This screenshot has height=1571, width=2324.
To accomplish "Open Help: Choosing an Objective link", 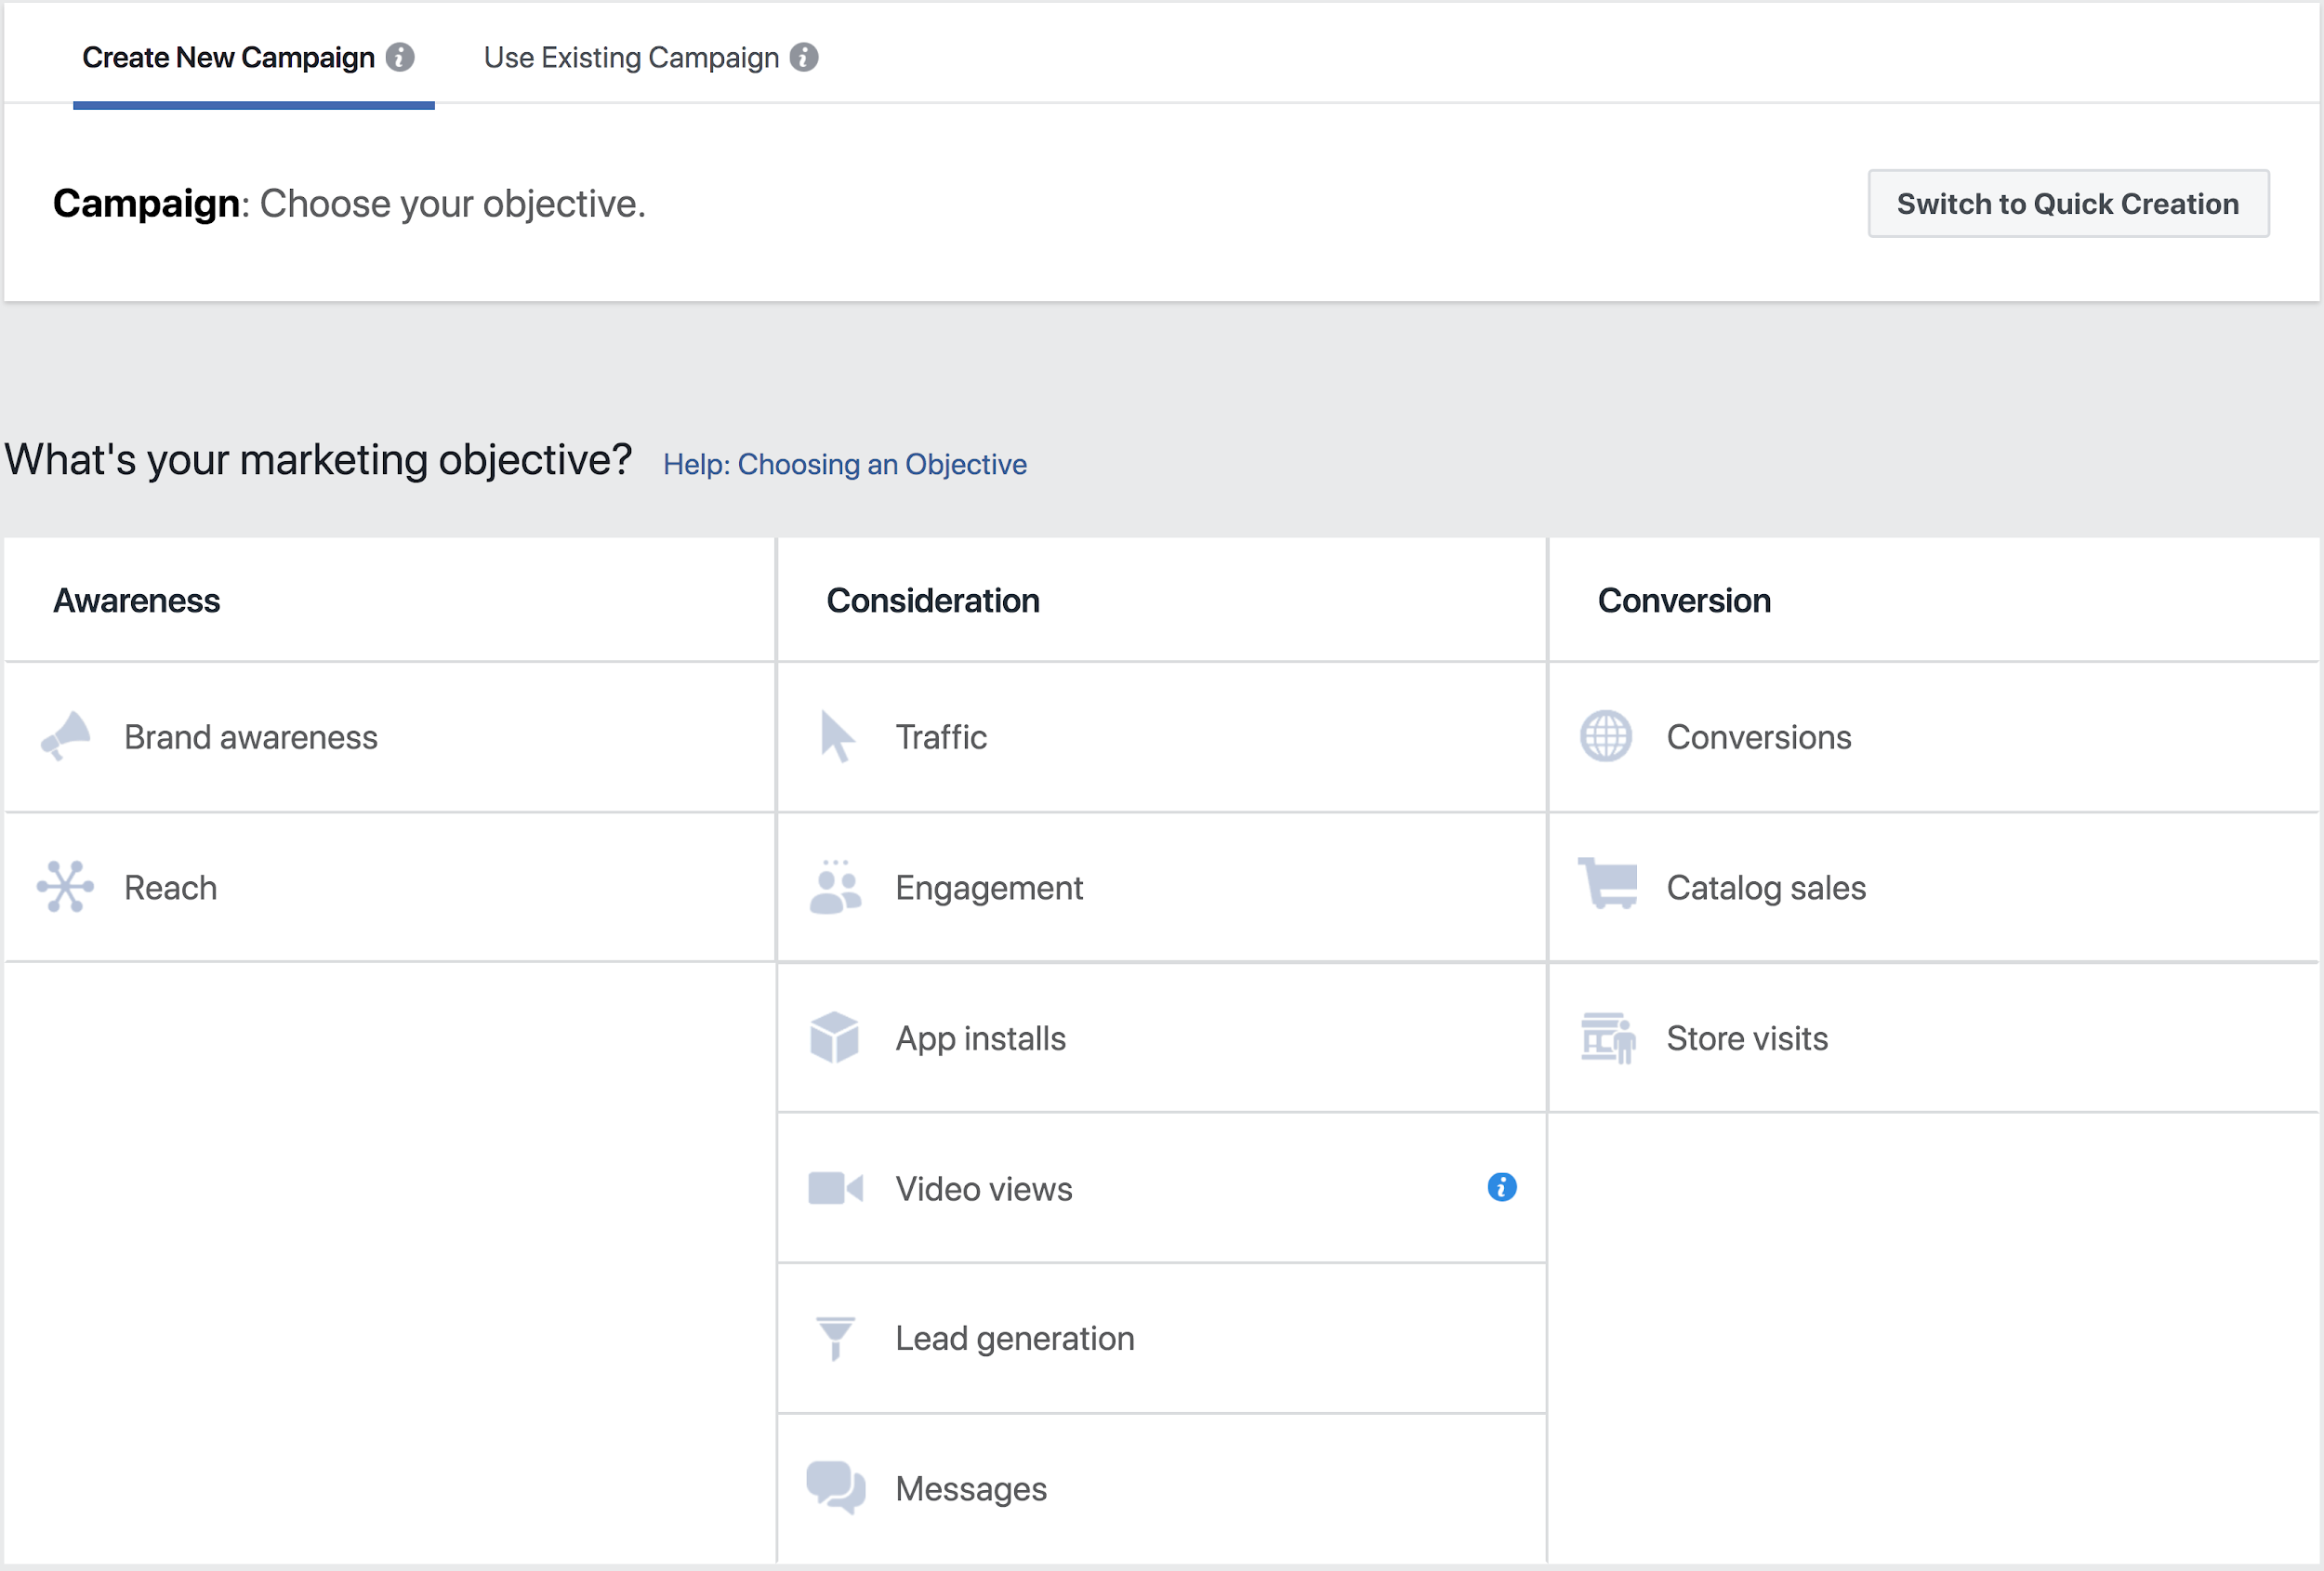I will coord(845,465).
